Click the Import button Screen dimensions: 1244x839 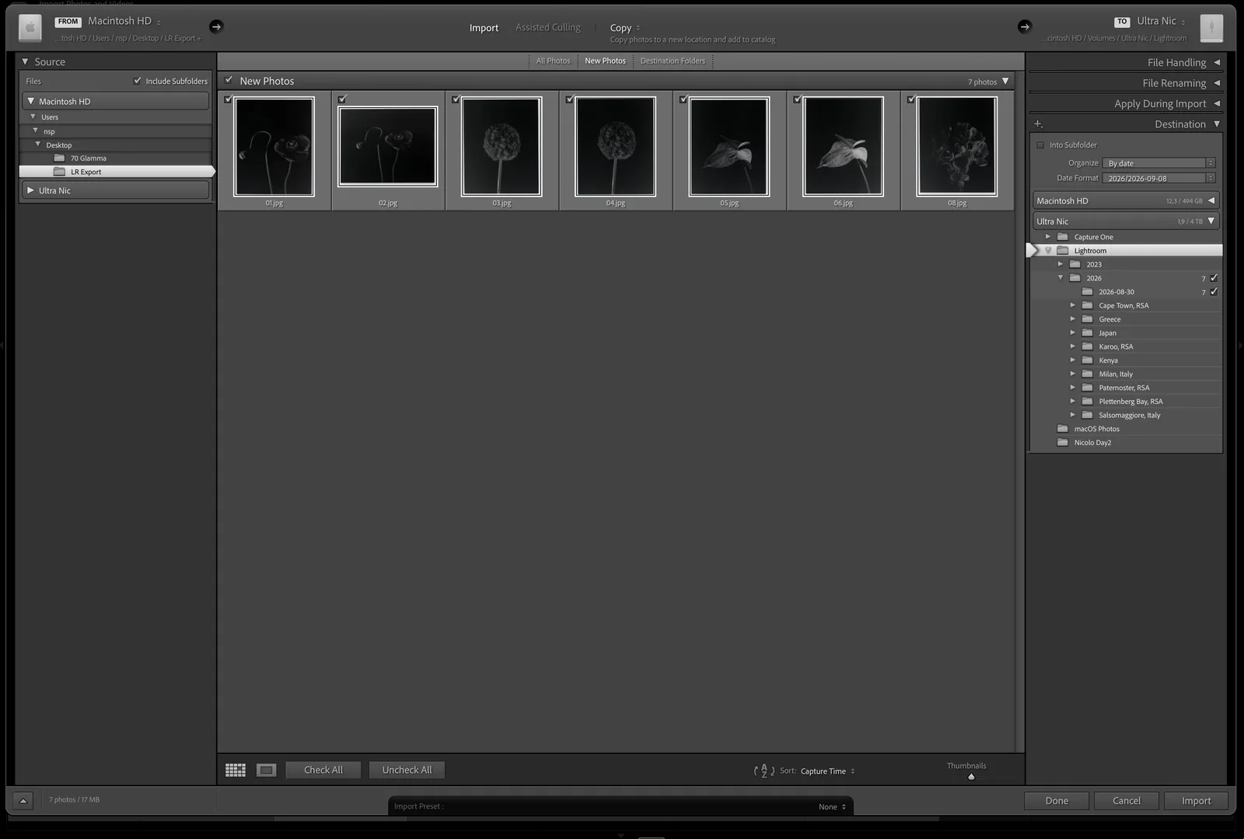[1197, 801]
